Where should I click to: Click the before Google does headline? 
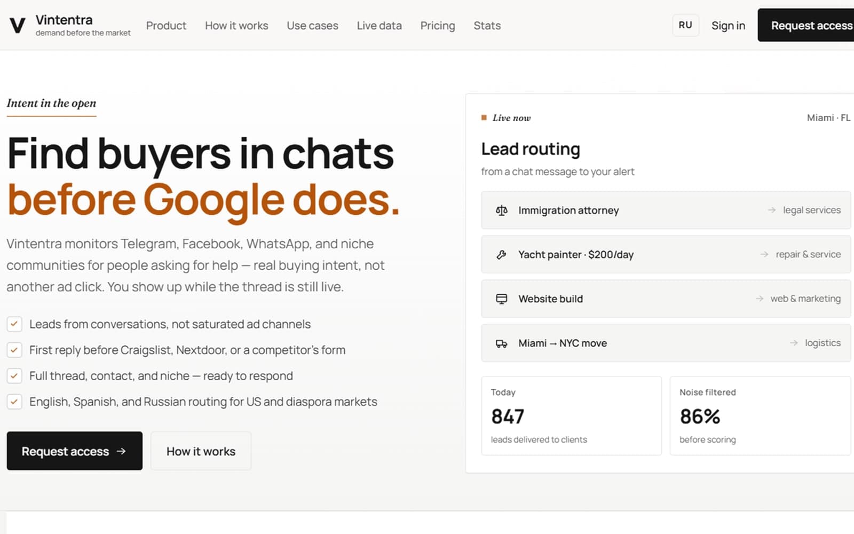tap(203, 200)
